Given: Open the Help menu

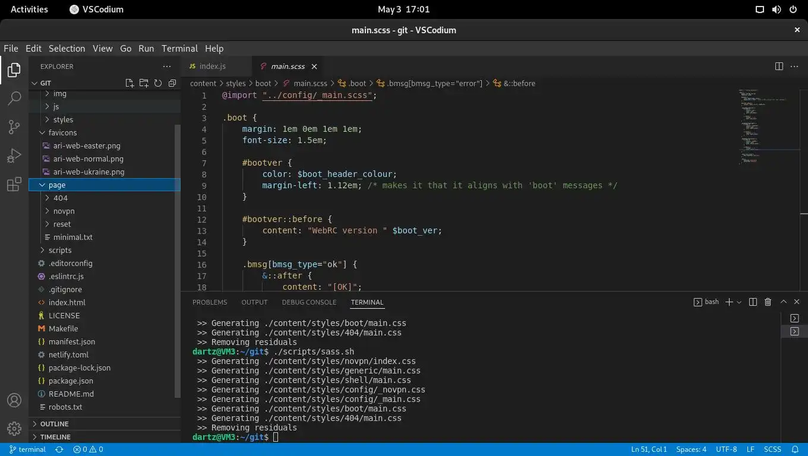Looking at the screenshot, I should click(x=214, y=49).
